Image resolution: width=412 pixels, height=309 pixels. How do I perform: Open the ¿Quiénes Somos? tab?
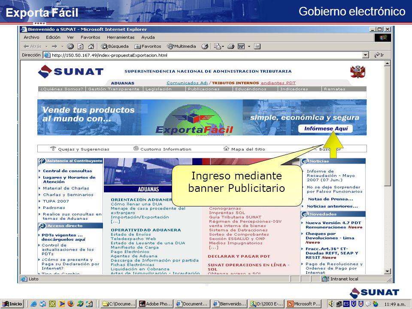click(62, 89)
